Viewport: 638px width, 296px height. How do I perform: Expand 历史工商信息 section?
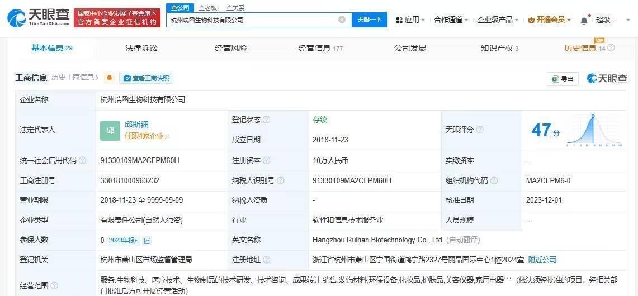click(75, 77)
